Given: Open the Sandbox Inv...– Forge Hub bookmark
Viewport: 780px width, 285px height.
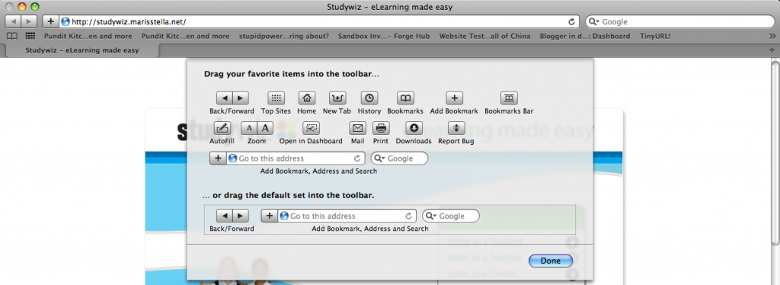Looking at the screenshot, I should coord(384,36).
